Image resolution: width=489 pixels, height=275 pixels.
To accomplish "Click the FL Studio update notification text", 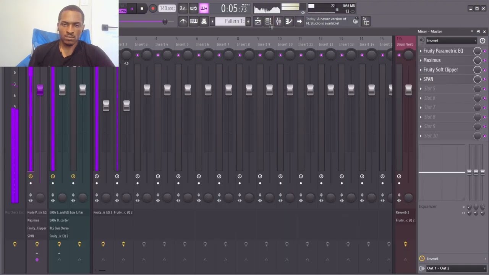I will pyautogui.click(x=326, y=21).
